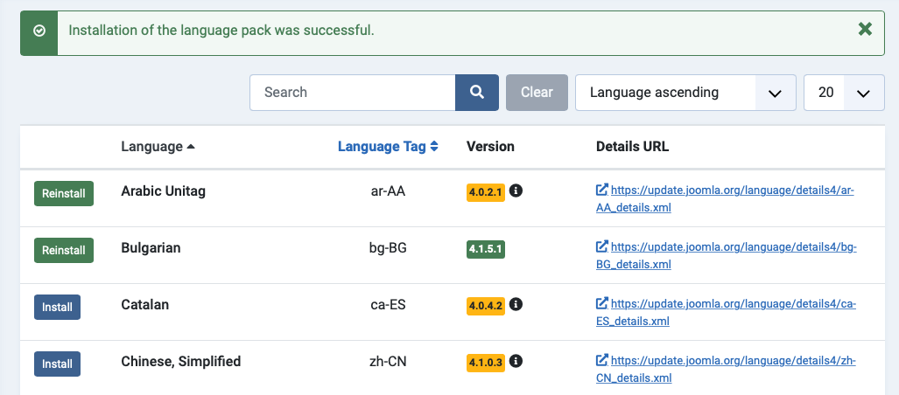Reinstall the Bulgarian language pack
Image resolution: width=899 pixels, height=395 pixels.
point(64,250)
